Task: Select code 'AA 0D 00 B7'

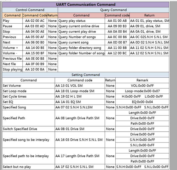Action: 117,42
